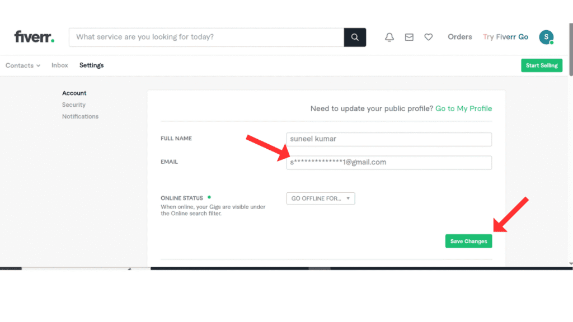Screen dimensions: 573x322
Task: Open the Notifications settings section
Action: point(80,116)
